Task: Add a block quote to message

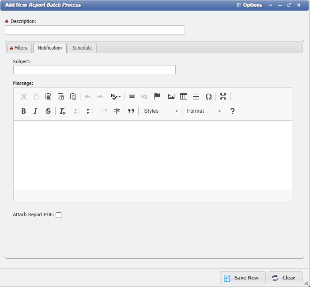Action: click(131, 111)
